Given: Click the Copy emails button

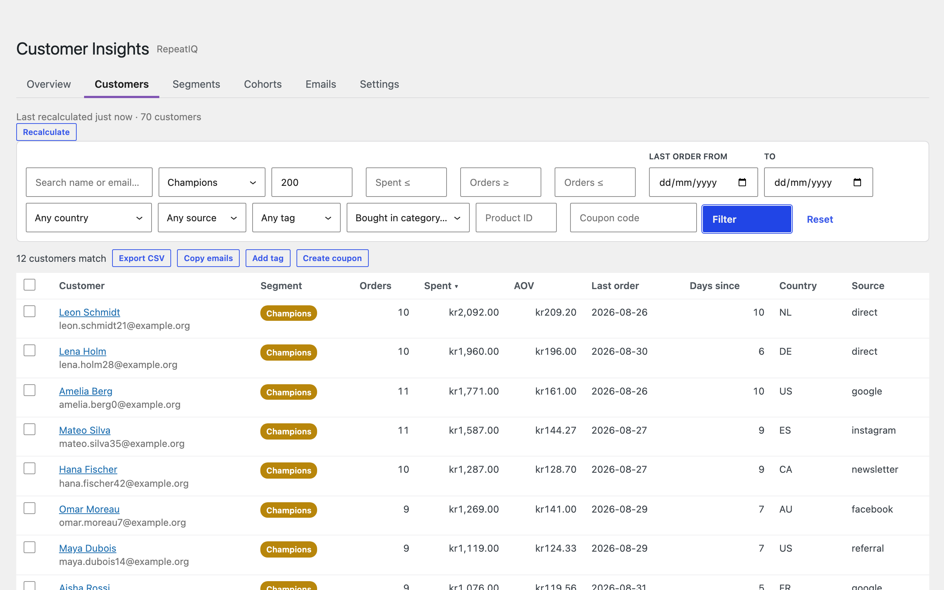Looking at the screenshot, I should click(x=208, y=258).
